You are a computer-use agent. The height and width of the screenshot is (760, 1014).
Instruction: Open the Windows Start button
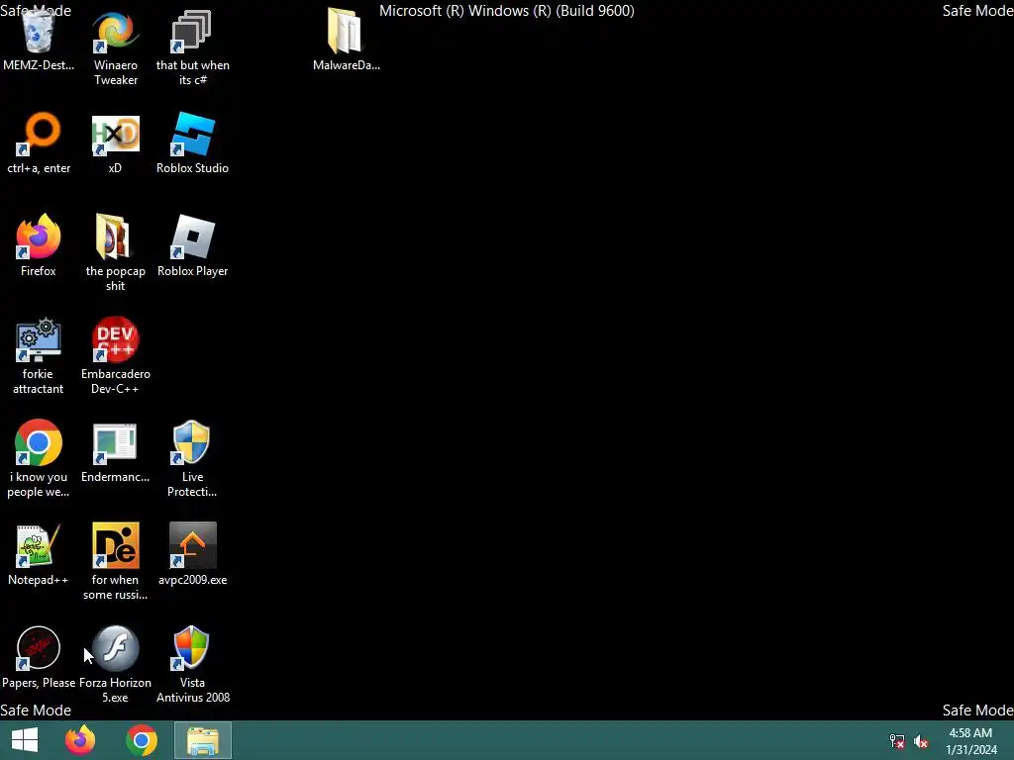click(25, 740)
